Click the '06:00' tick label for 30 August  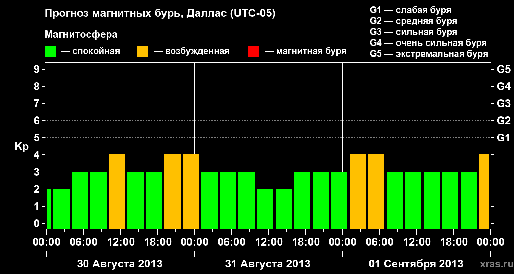pos(83,242)
